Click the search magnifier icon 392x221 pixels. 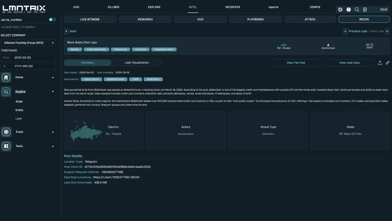pyautogui.click(x=357, y=9)
